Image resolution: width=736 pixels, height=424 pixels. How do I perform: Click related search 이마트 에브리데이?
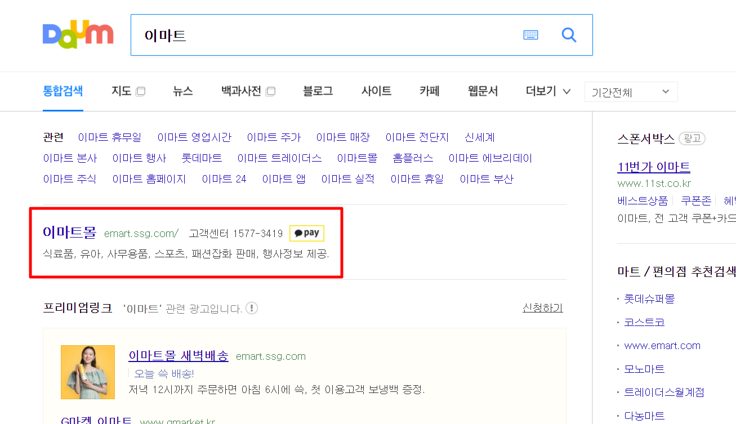click(x=490, y=158)
